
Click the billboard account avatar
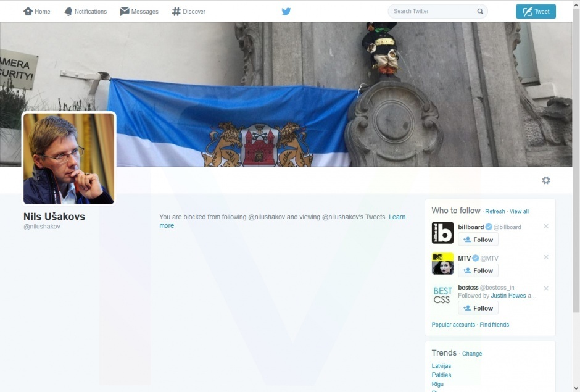(442, 233)
